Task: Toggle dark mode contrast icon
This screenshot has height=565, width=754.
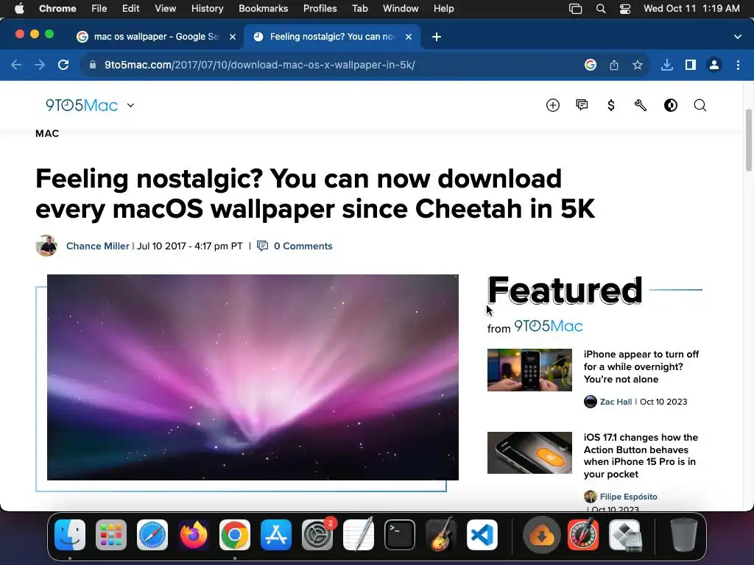Action: [671, 105]
